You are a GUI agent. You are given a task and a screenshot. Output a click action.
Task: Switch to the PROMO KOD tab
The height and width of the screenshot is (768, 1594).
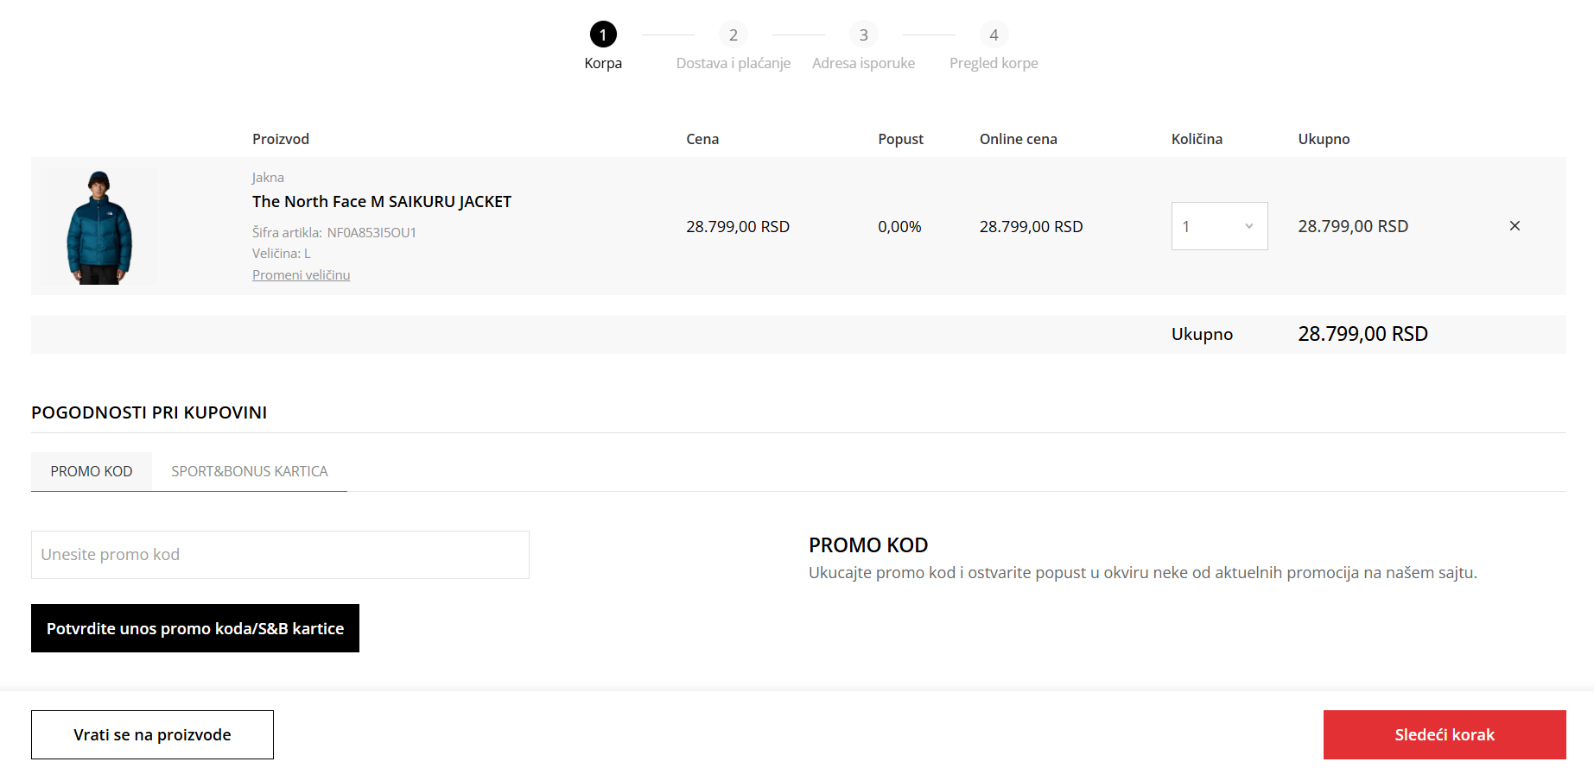[x=92, y=471]
